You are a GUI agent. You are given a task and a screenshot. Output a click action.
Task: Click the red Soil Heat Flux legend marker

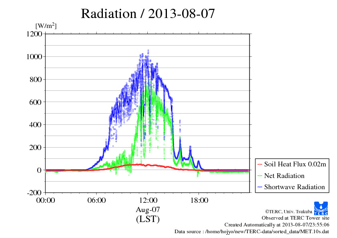(x=260, y=164)
